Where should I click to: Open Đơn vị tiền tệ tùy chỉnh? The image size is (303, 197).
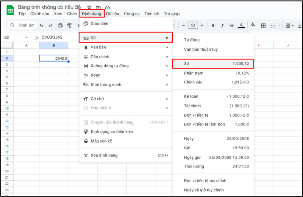click(213, 181)
